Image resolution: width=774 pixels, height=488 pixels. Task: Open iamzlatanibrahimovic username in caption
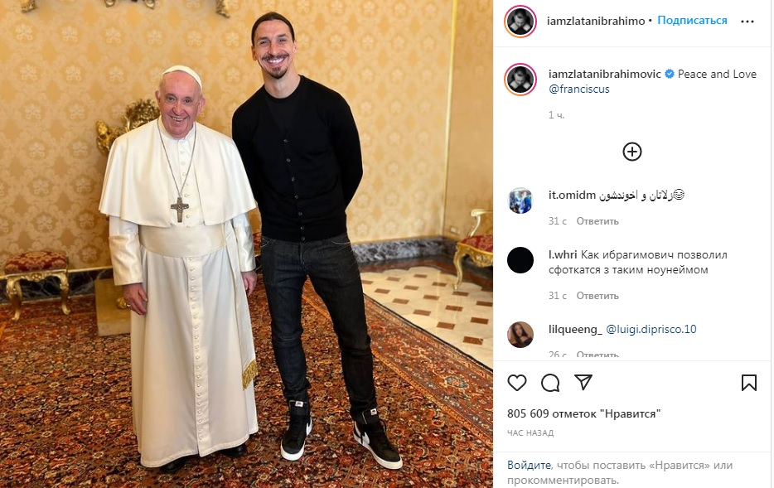tap(605, 74)
